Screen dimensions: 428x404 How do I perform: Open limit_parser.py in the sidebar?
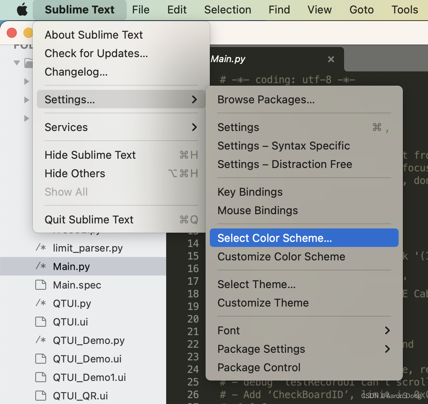pos(88,248)
